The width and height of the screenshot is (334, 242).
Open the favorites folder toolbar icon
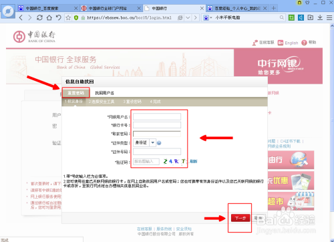tap(311, 17)
